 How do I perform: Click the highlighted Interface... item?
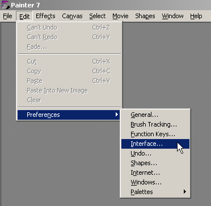pyautogui.click(x=155, y=144)
